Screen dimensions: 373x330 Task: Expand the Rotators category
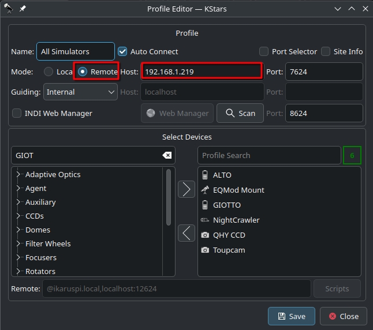pyautogui.click(x=18, y=271)
